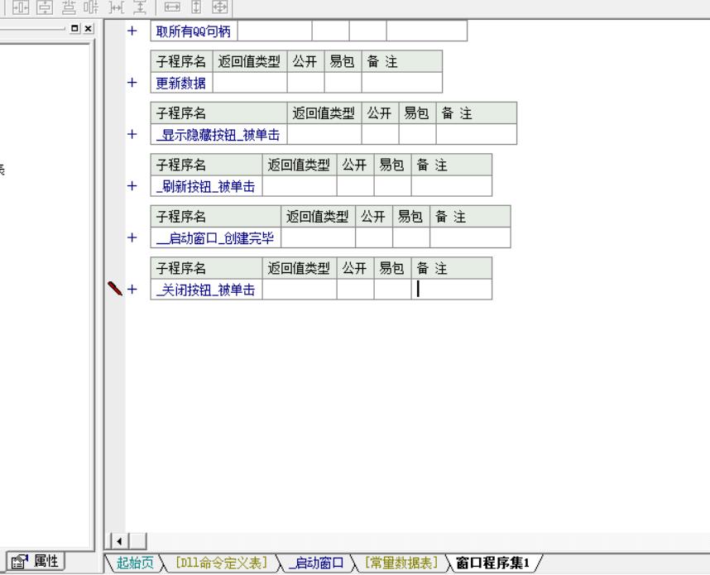Select the _关闭按钮_被单击 subroutine name

207,290
